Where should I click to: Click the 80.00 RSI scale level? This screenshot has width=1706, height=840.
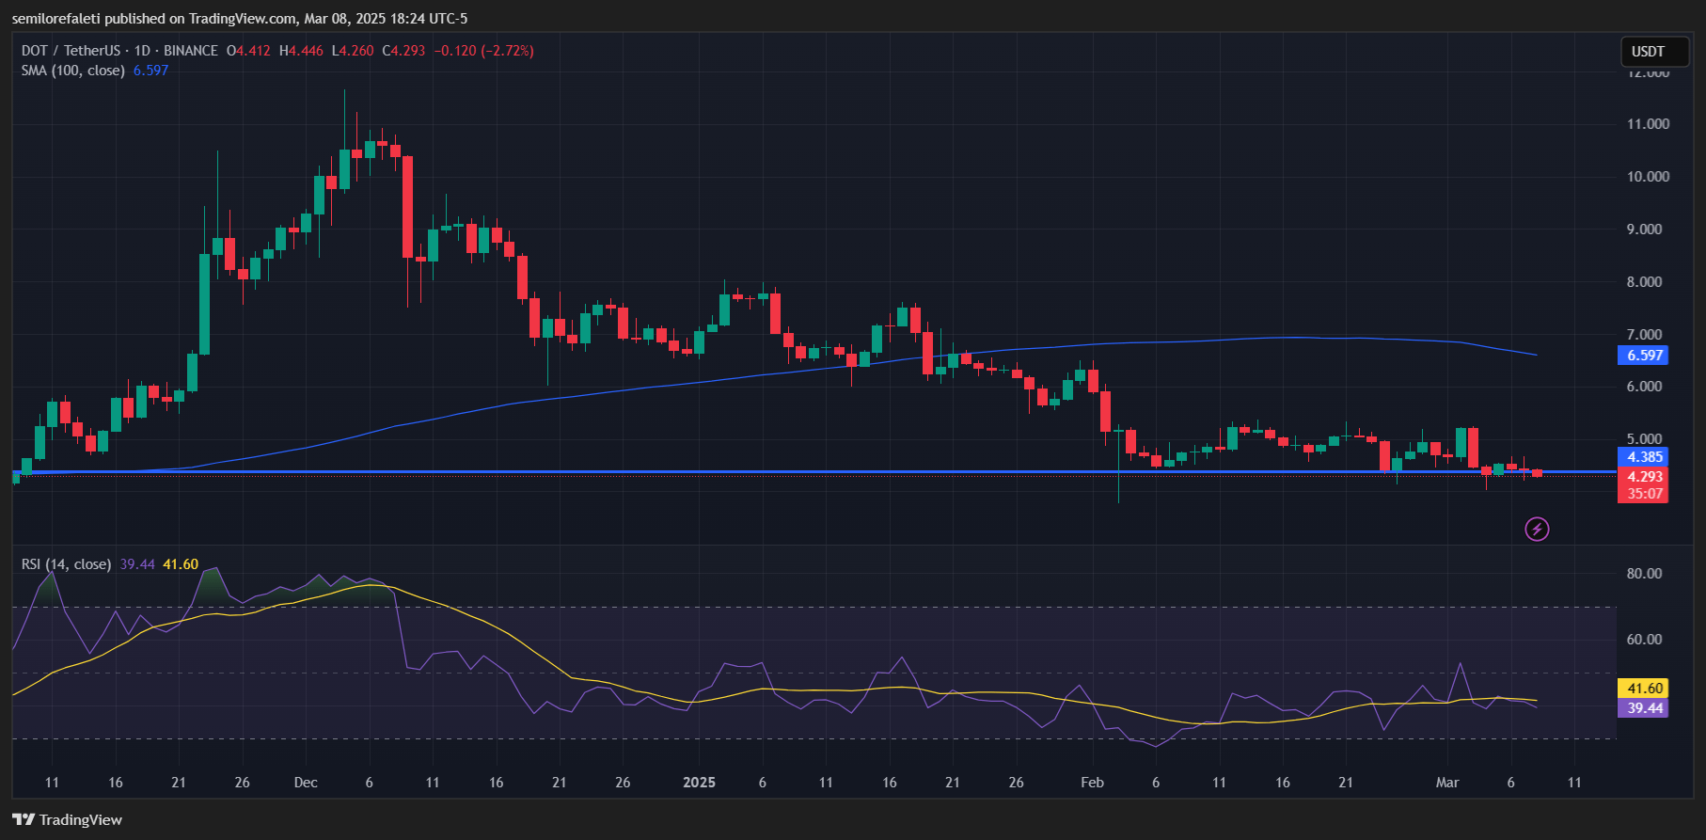coord(1645,574)
